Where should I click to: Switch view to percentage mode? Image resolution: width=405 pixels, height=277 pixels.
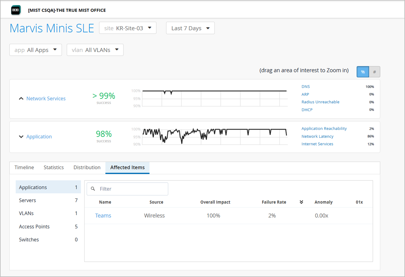(363, 72)
